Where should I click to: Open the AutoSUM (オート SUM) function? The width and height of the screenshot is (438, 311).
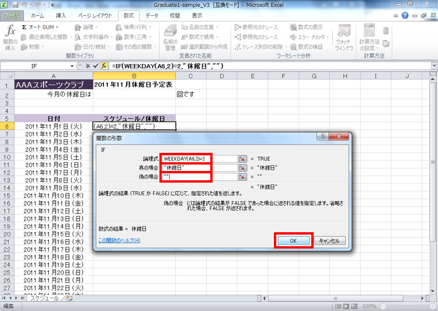pyautogui.click(x=40, y=27)
